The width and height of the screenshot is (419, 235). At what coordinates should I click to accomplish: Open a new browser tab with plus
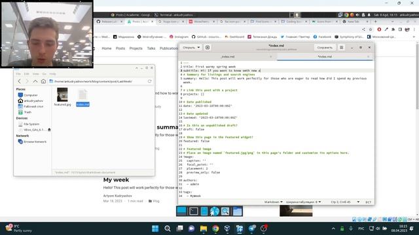[375, 22]
